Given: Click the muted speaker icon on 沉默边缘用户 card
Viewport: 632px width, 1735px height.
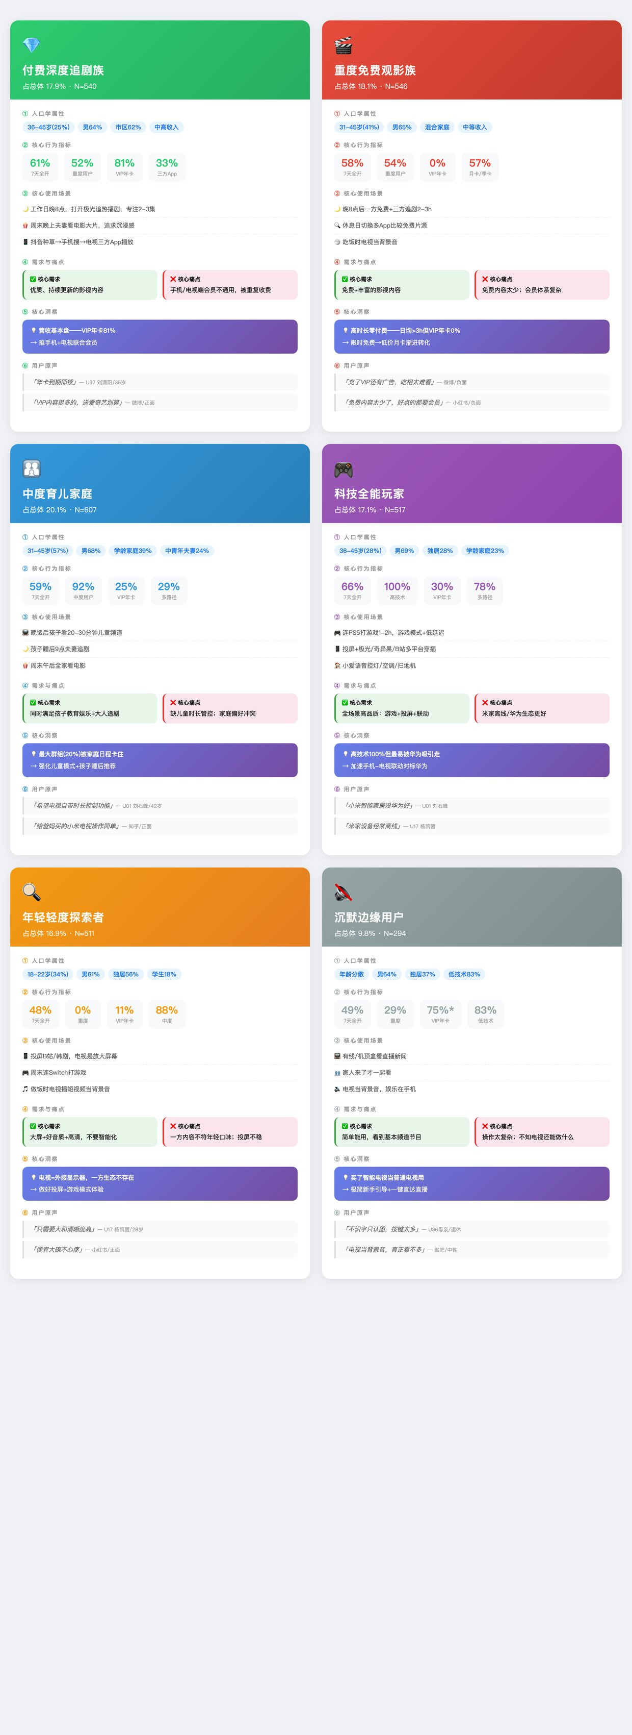Looking at the screenshot, I should point(343,893).
